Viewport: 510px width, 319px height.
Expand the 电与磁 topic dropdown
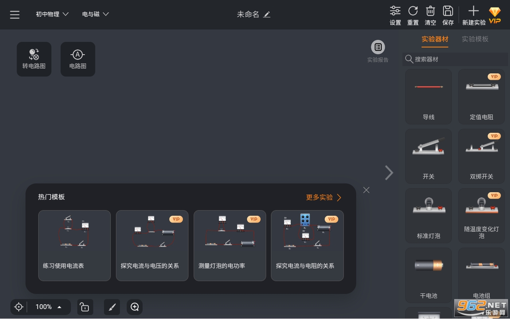(x=96, y=14)
